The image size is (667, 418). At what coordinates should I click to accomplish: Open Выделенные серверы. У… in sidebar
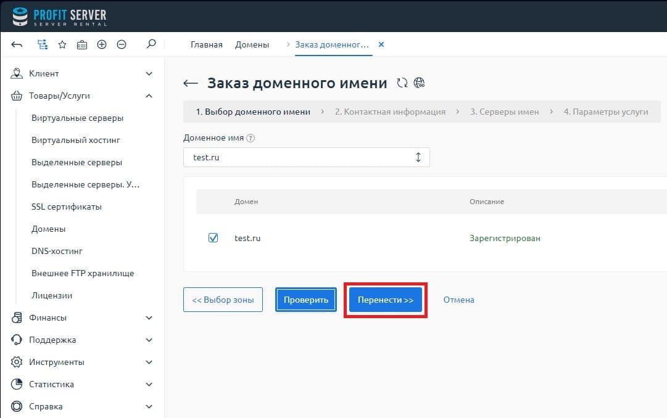pos(86,184)
